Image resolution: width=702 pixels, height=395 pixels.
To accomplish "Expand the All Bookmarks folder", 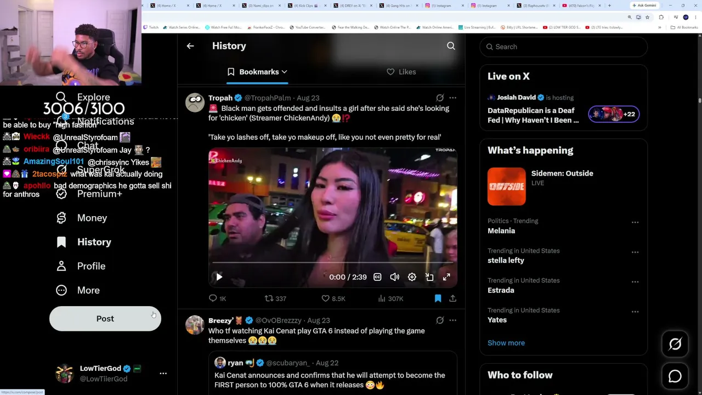I will coord(684,27).
